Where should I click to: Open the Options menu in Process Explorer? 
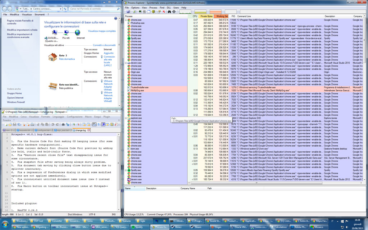(136, 7)
